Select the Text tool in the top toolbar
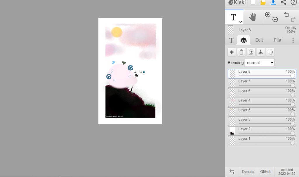Image resolution: width=299 pixels, height=177 pixels. [233, 17]
